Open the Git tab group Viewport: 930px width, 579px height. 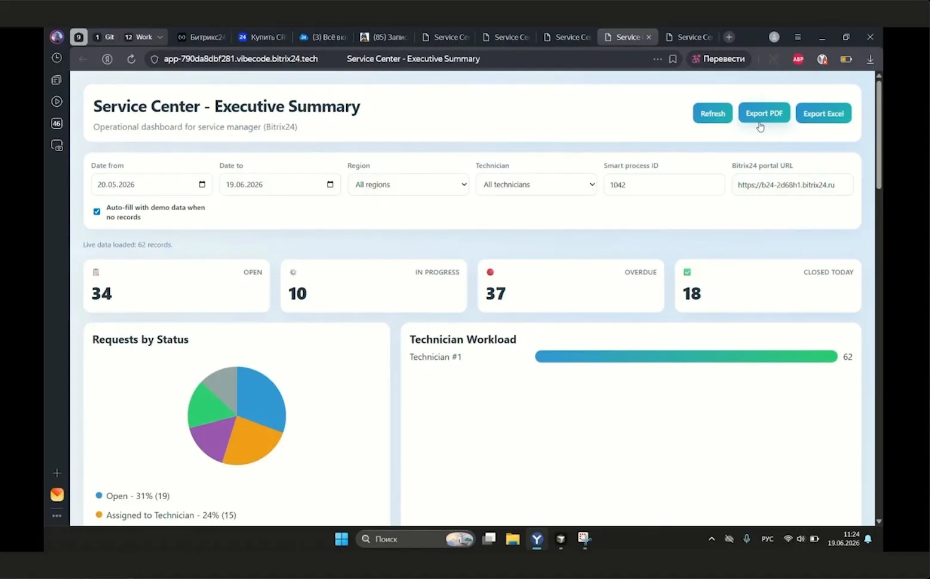coord(104,37)
